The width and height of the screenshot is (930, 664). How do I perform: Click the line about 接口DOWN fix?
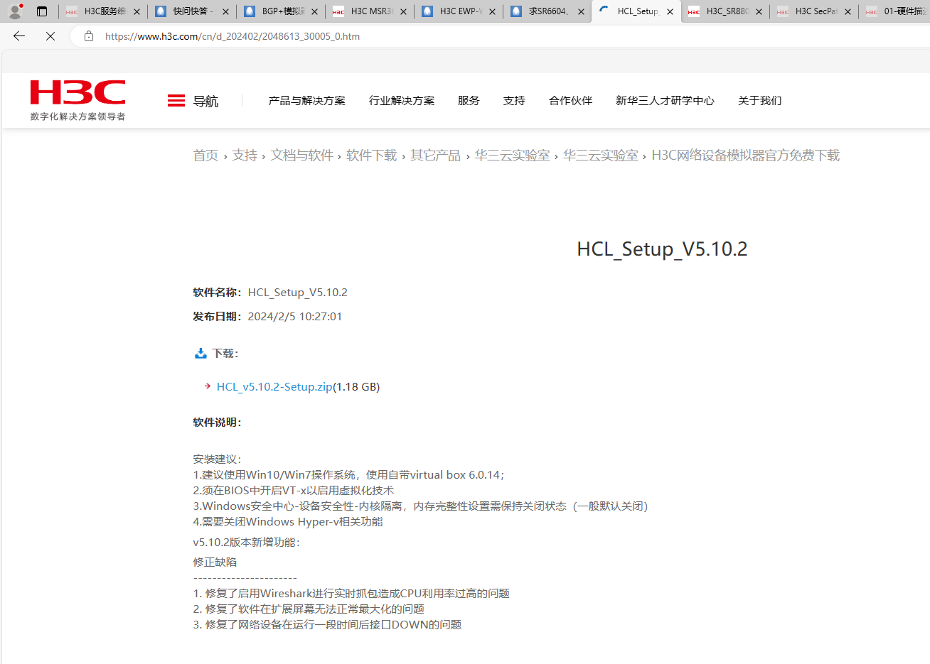point(327,625)
